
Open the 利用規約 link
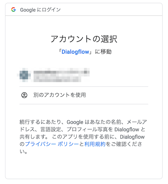pos(95,144)
